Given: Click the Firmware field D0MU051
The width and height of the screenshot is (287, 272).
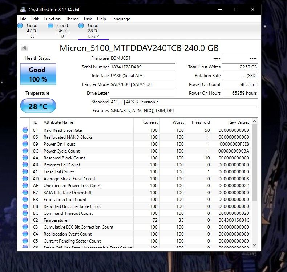Looking at the screenshot, I should 142,58.
